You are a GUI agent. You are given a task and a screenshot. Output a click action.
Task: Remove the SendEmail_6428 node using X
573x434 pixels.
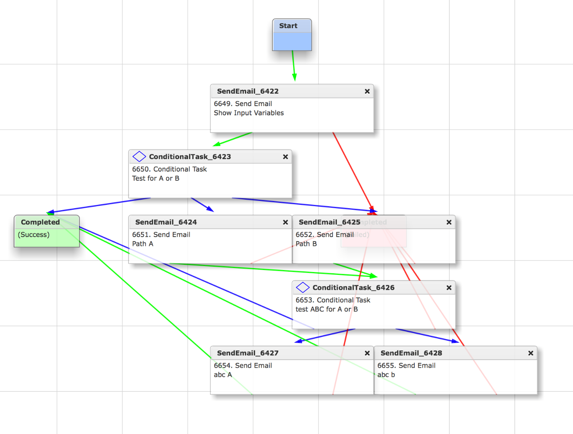530,353
